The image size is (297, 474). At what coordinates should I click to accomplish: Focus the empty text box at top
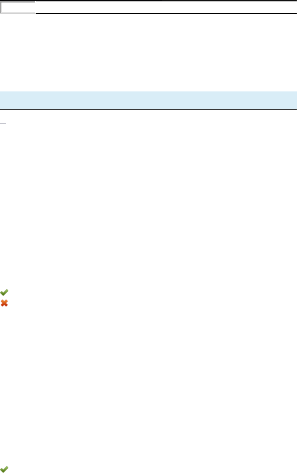tap(18, 7)
